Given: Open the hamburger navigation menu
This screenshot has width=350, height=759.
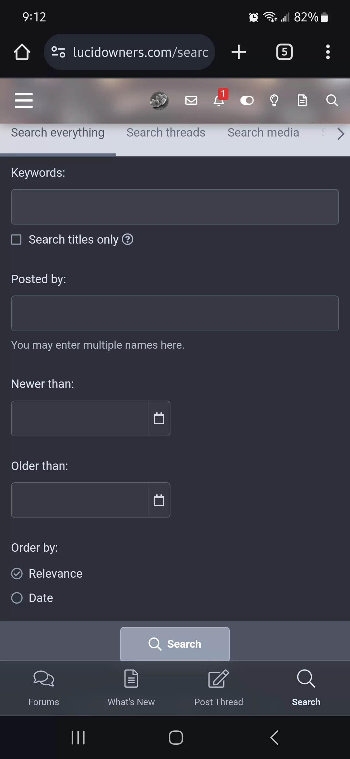Looking at the screenshot, I should 24,100.
